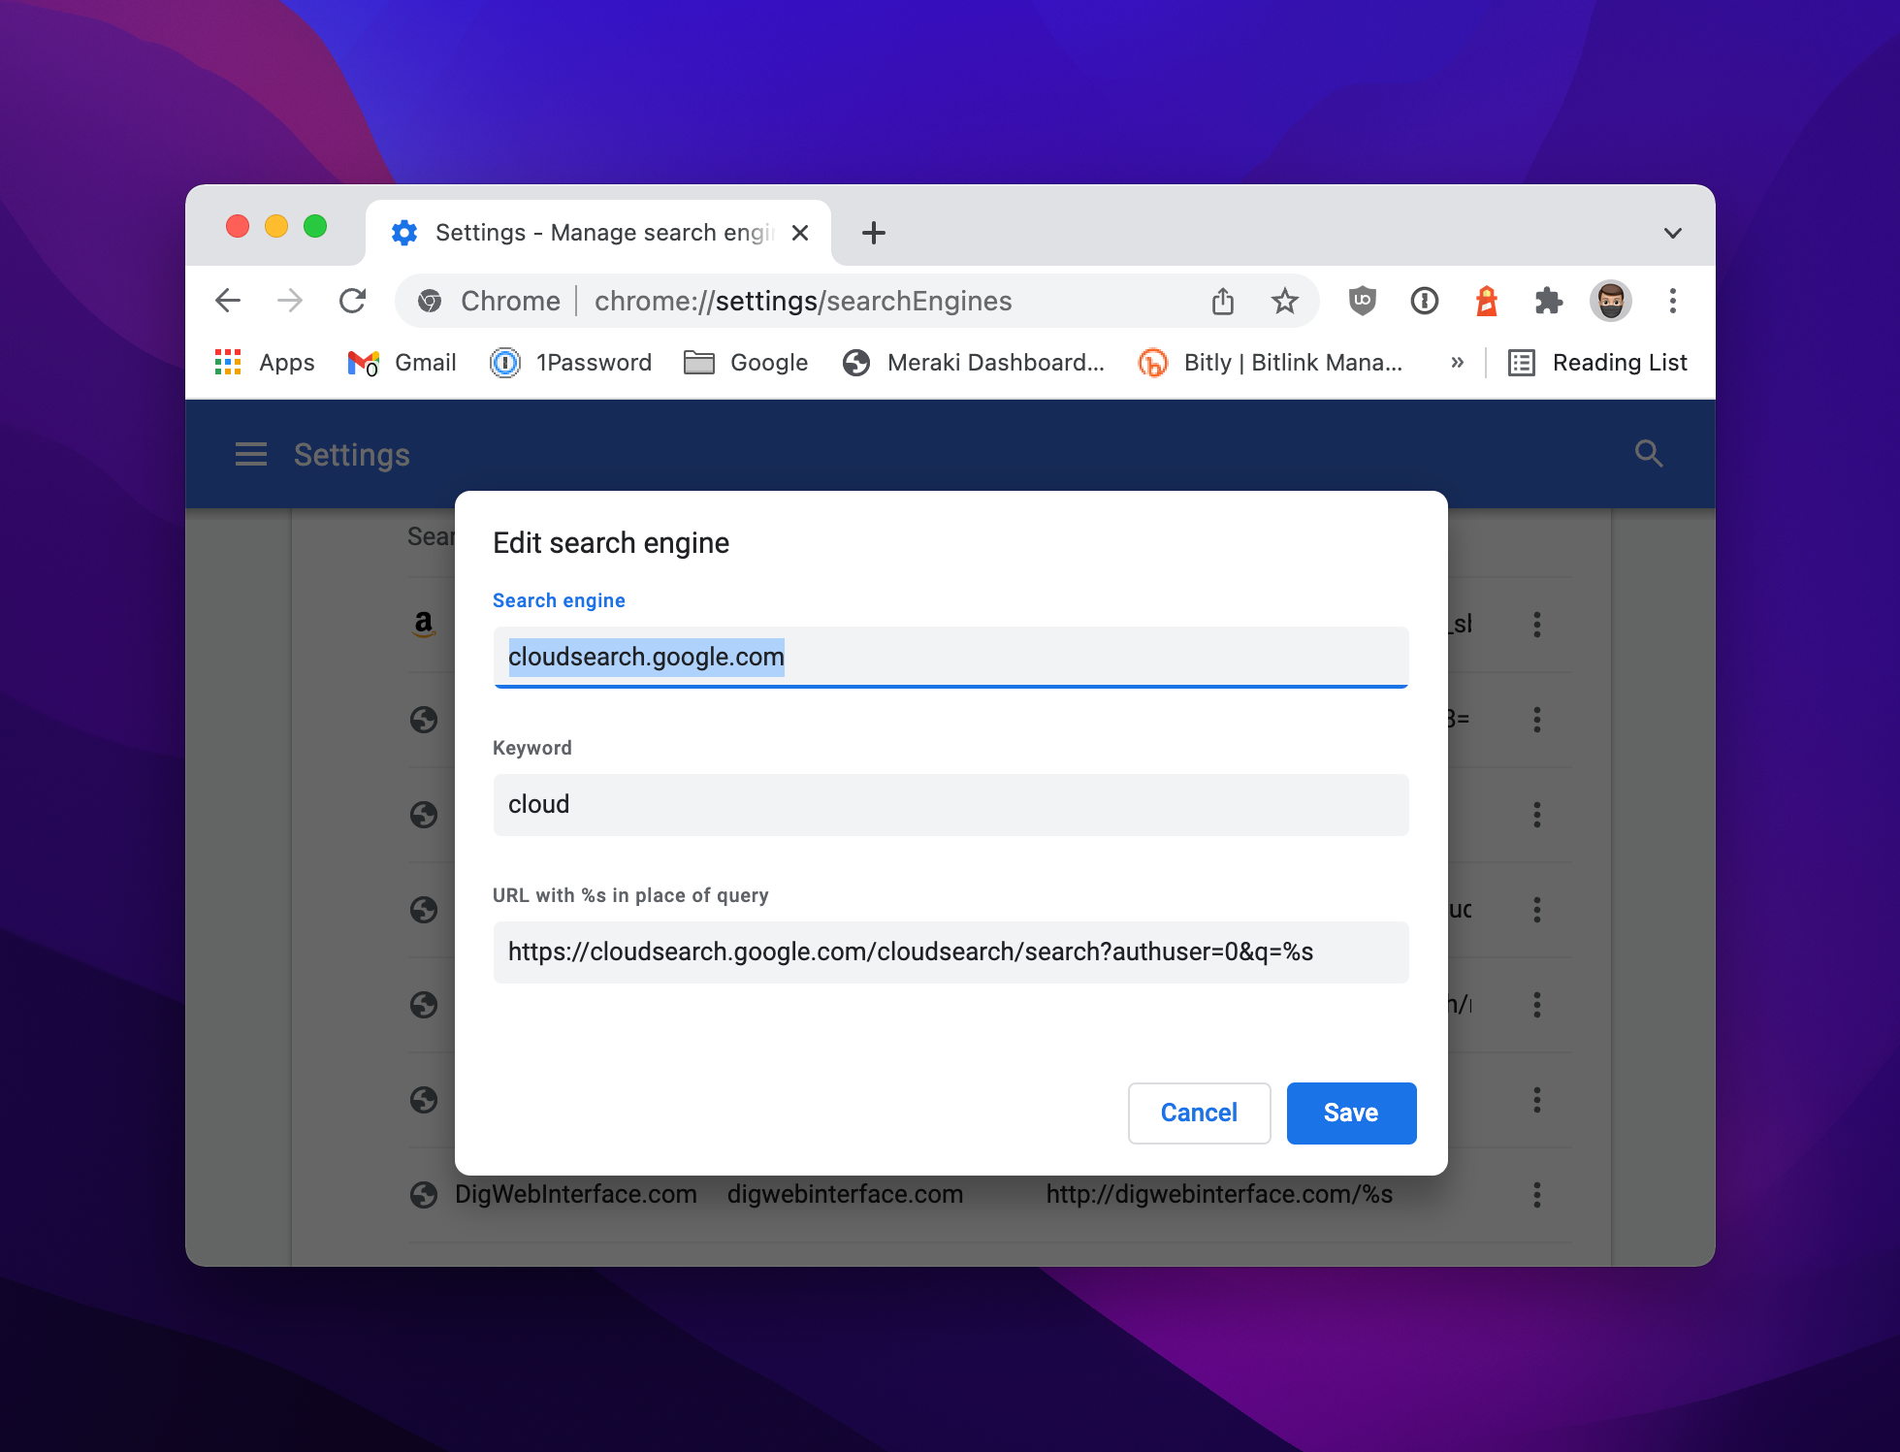Open the Gmail bookmark
This screenshot has height=1452, width=1900.
point(402,363)
